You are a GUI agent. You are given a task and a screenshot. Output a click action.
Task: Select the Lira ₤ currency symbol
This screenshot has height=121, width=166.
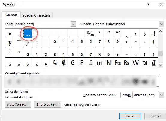click(90, 62)
